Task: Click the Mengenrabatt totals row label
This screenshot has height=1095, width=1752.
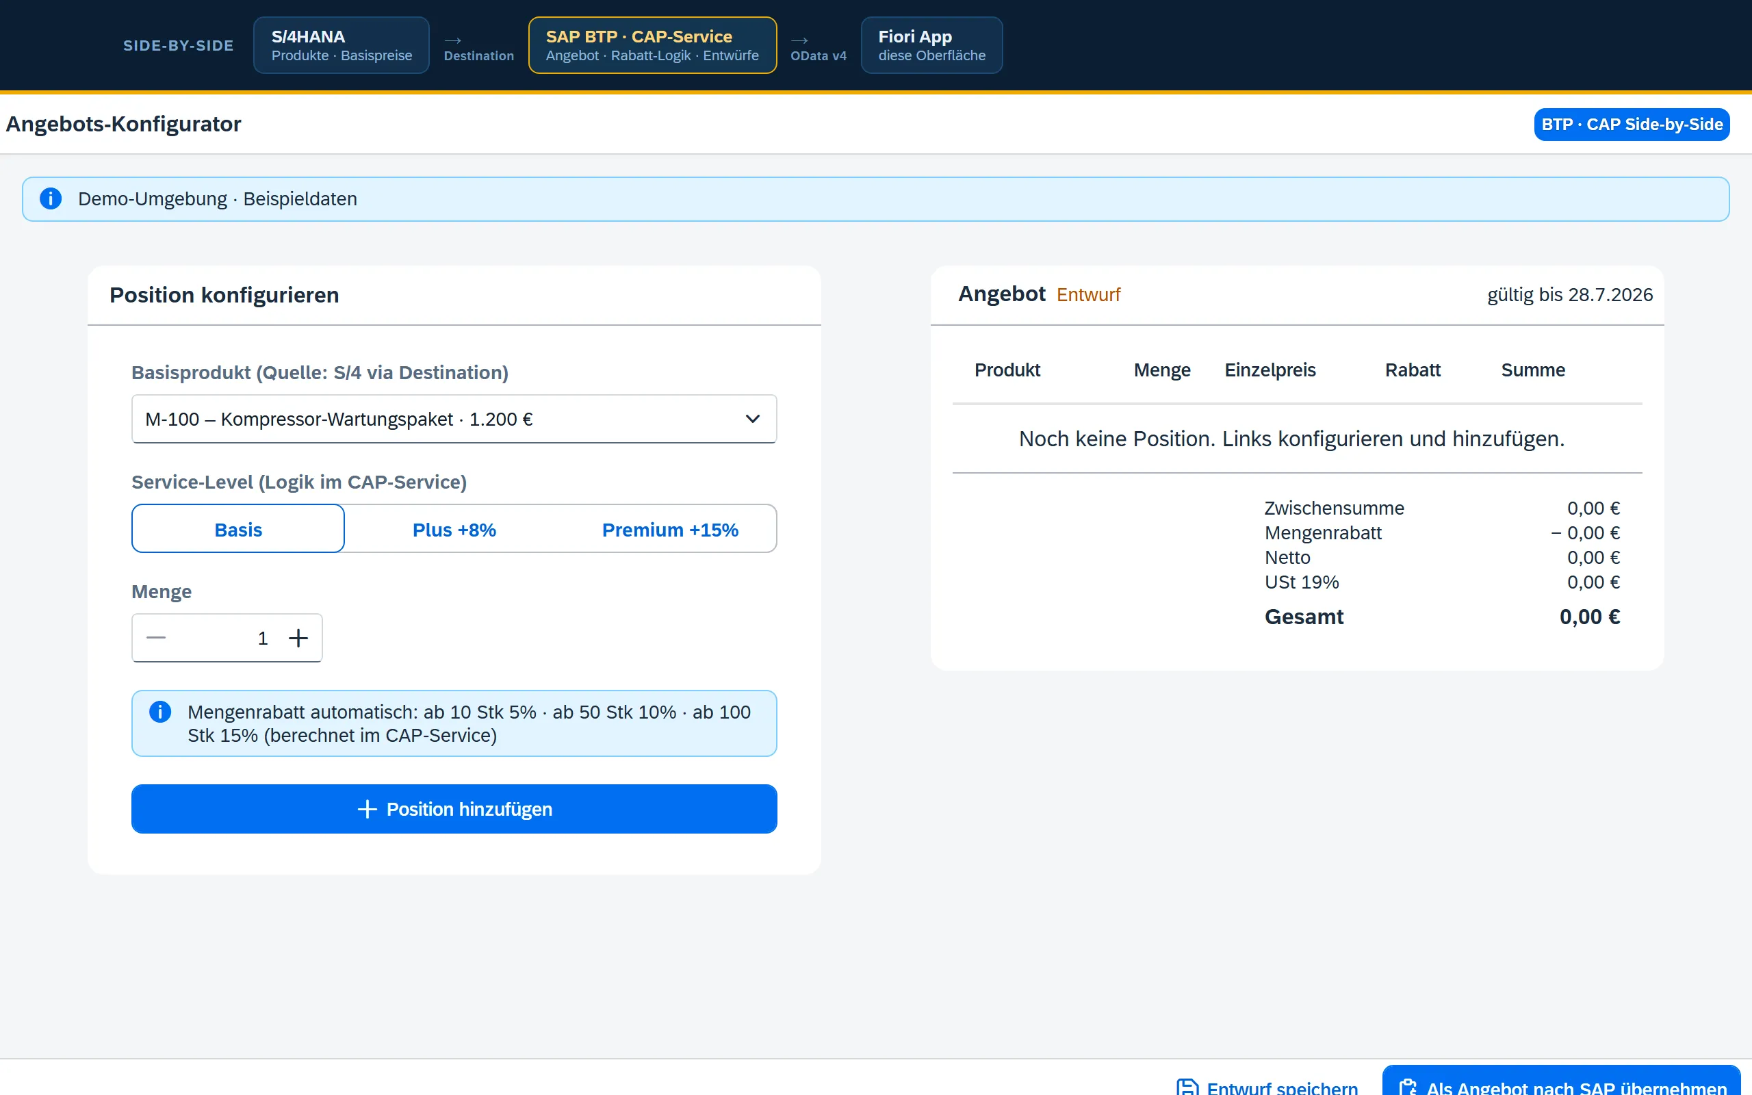Action: (1323, 533)
